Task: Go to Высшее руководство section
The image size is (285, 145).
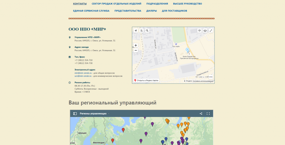Action: pyautogui.click(x=187, y=4)
